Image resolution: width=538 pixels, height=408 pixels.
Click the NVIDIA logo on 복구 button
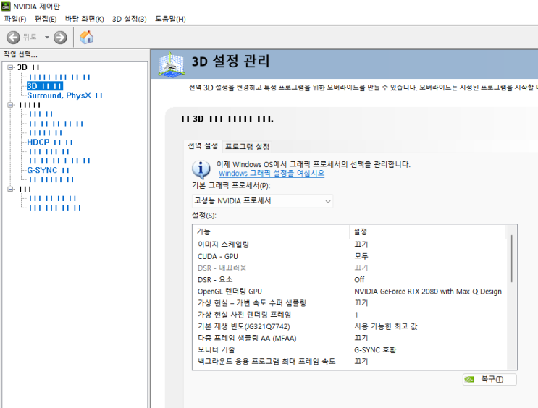[469, 379]
